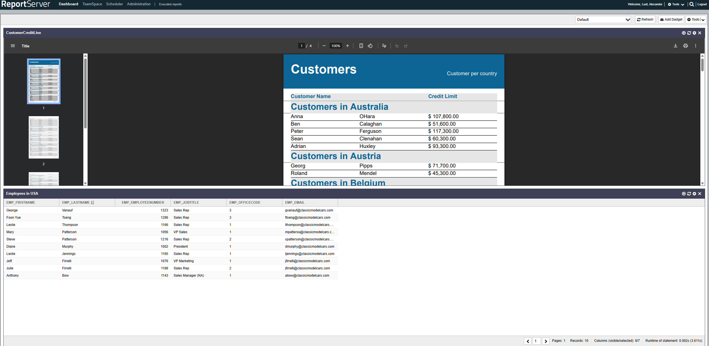Select page 2 thumbnail in sidebar

[44, 137]
